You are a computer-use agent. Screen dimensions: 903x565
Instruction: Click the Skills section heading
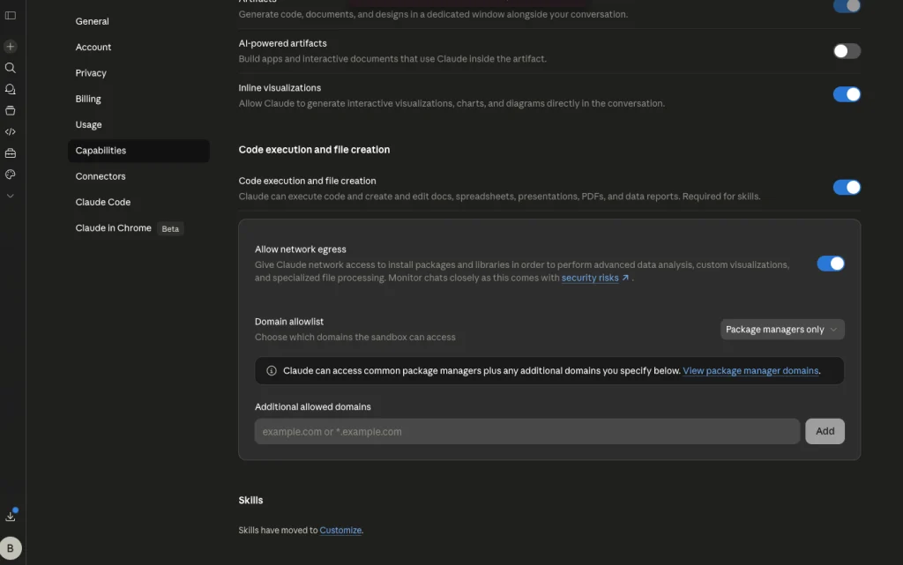point(250,501)
